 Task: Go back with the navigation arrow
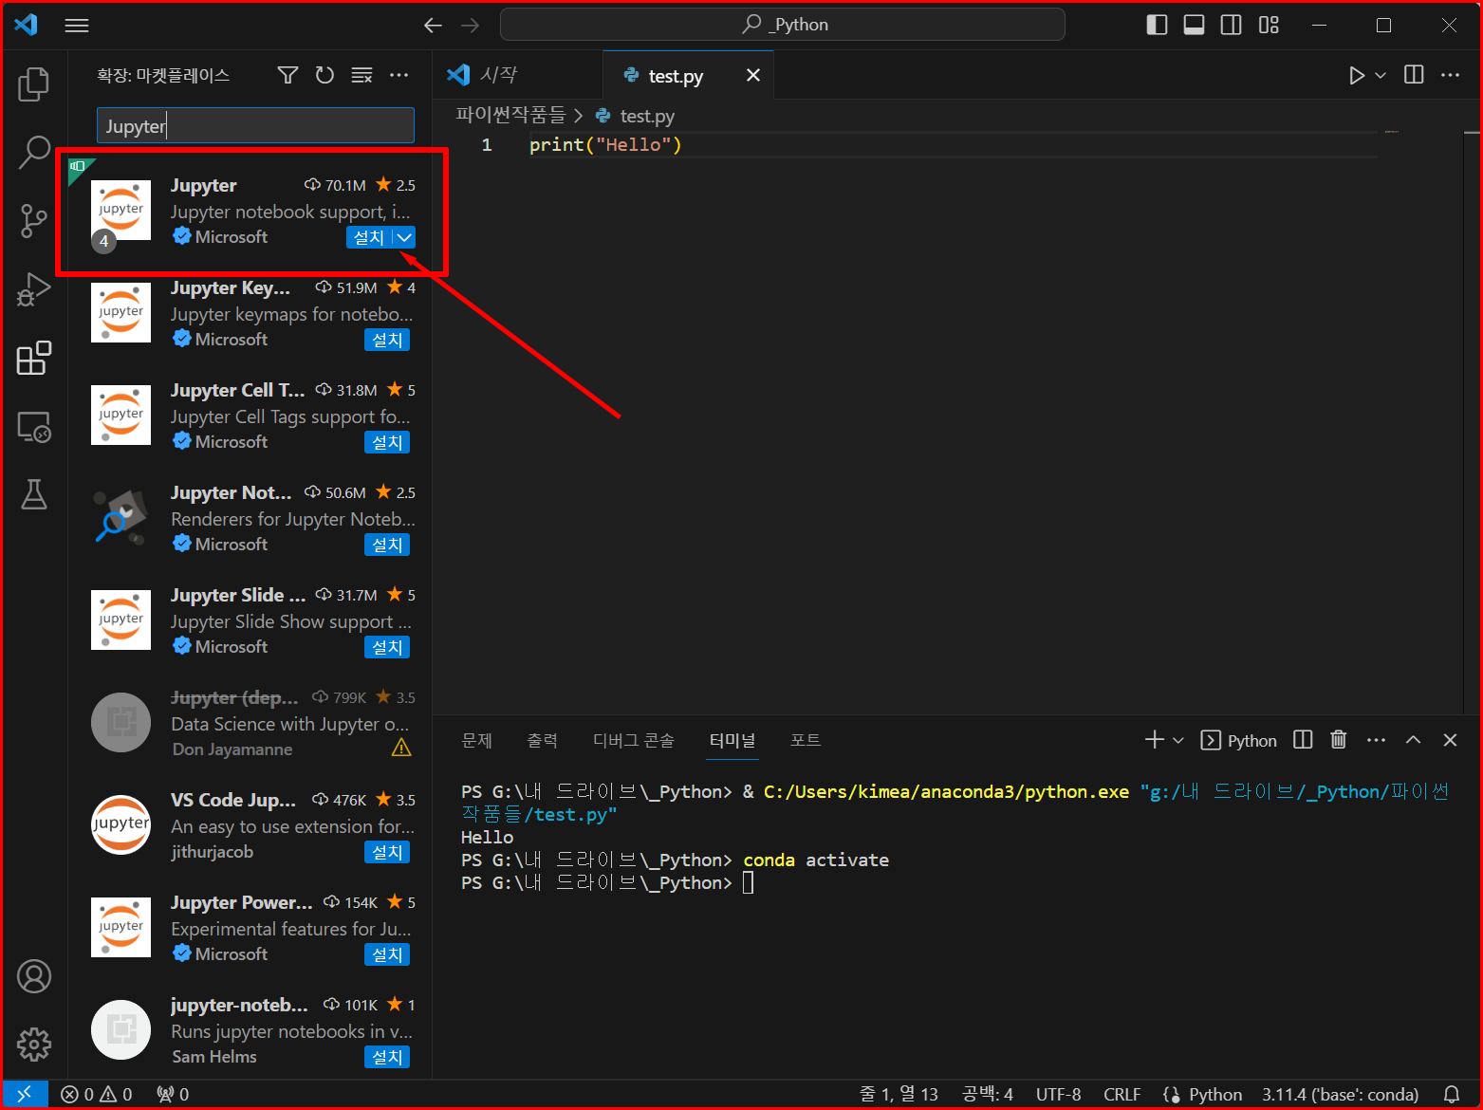point(434,26)
